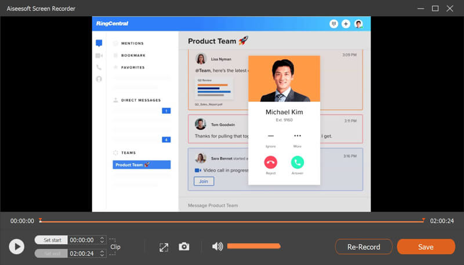Click Lisa Nyman's avatar
The height and width of the screenshot is (265, 464).
click(x=201, y=59)
